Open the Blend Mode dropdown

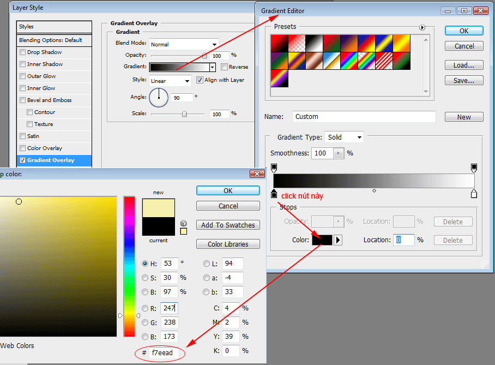(x=184, y=44)
